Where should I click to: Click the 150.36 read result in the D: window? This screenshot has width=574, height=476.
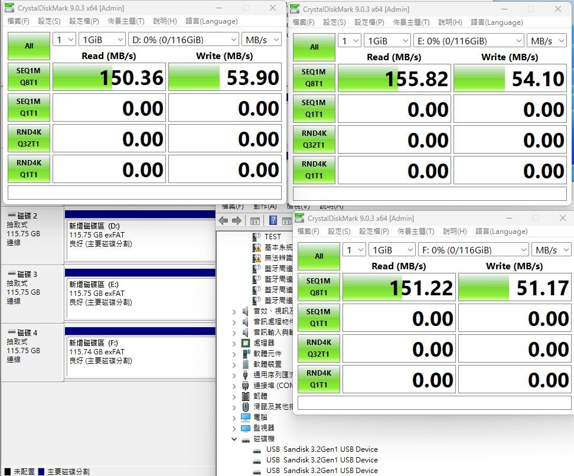pyautogui.click(x=109, y=77)
